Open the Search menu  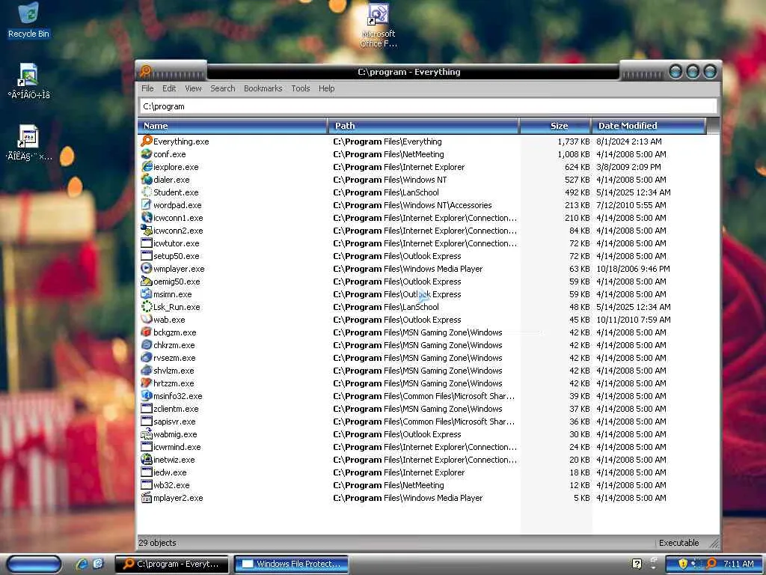223,88
